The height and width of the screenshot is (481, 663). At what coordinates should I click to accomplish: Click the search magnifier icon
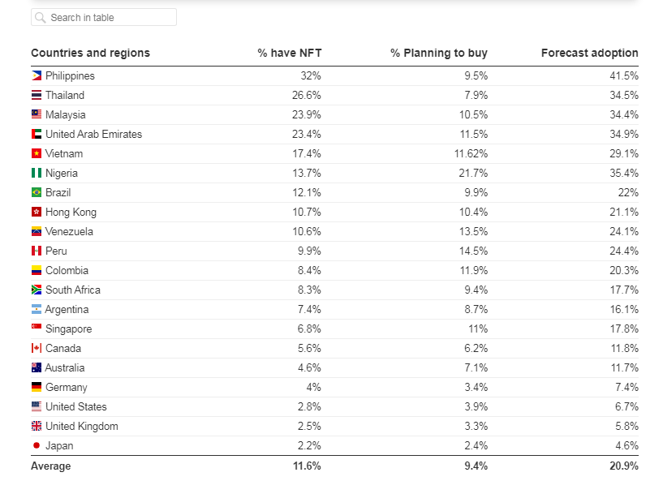point(40,17)
